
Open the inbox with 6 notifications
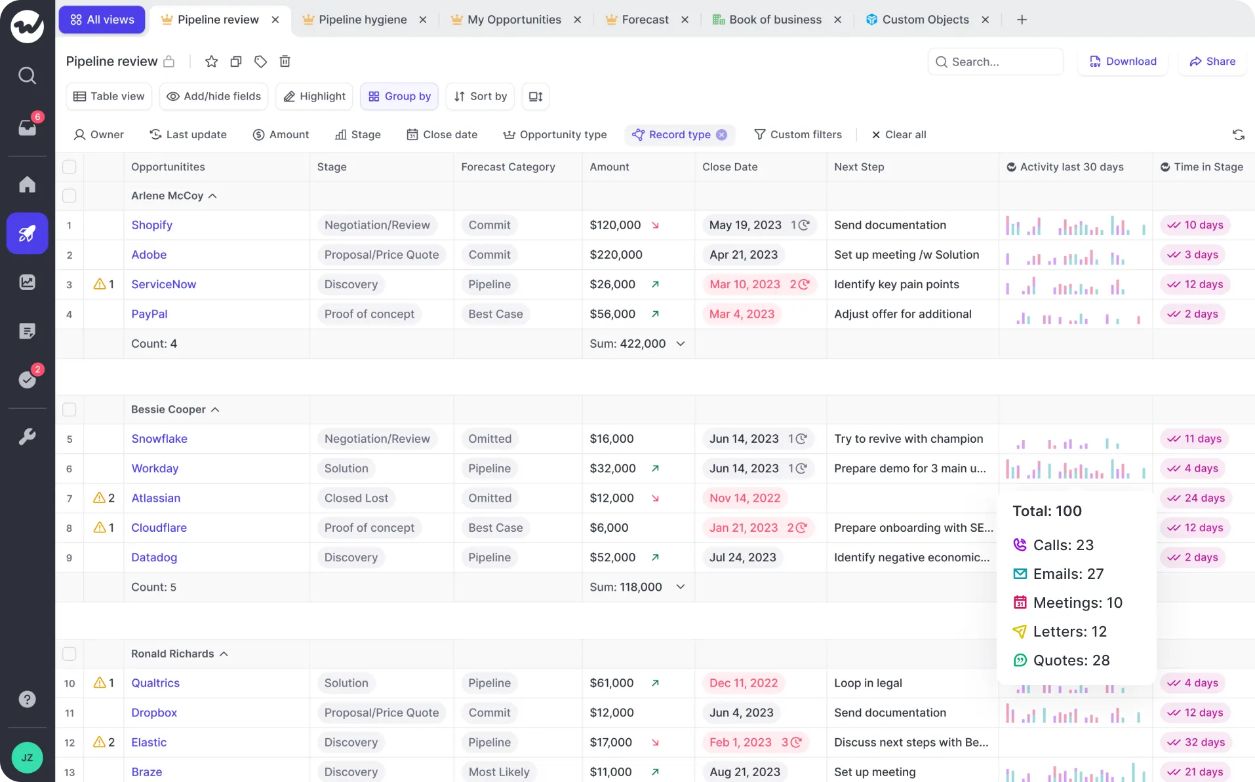tap(28, 128)
